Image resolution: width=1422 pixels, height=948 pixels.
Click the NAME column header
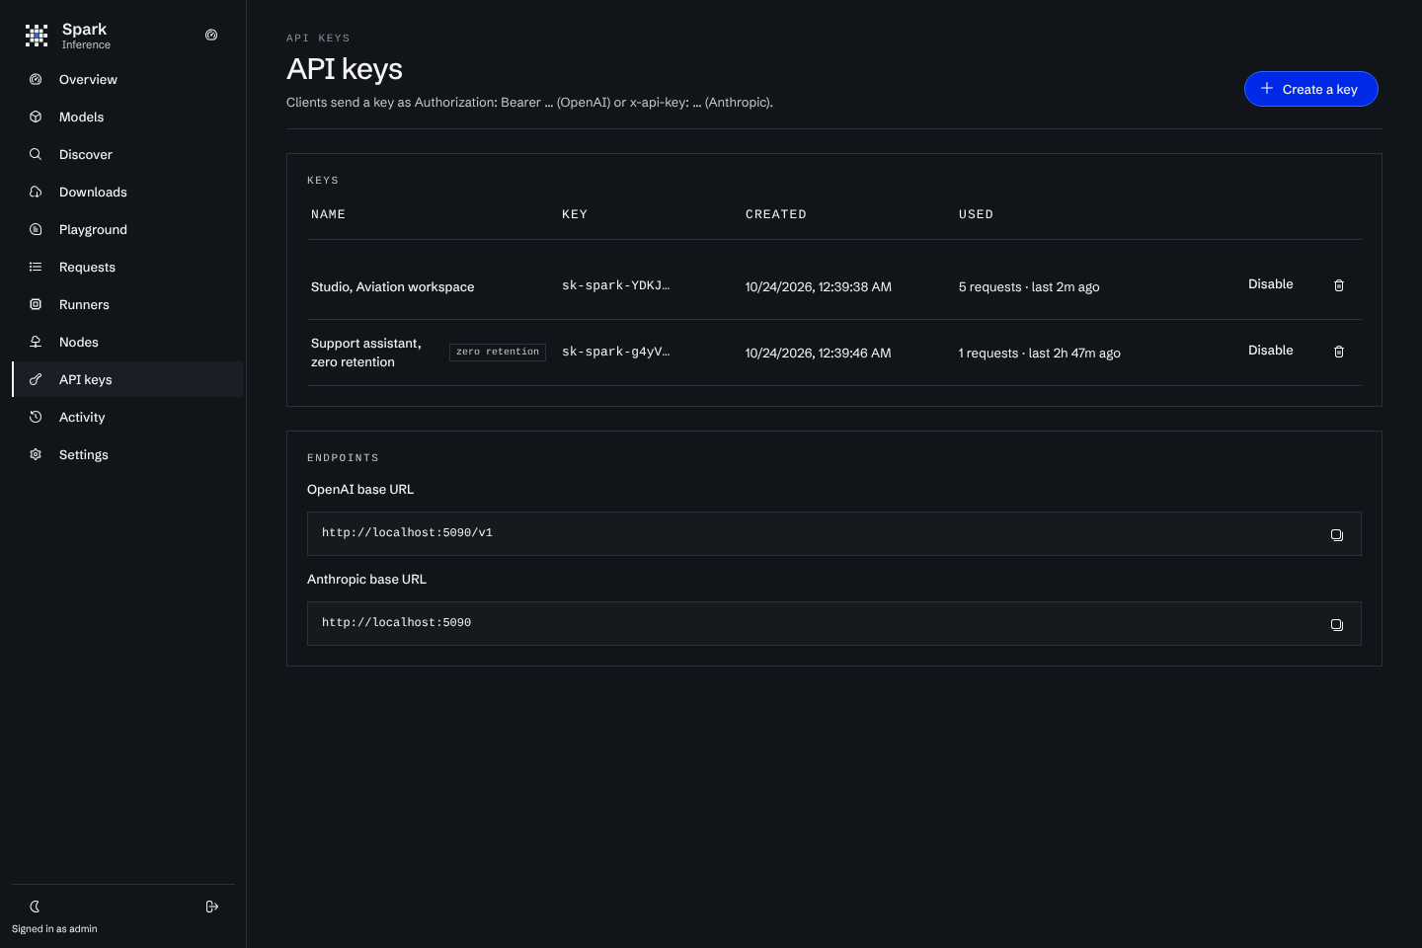click(328, 214)
